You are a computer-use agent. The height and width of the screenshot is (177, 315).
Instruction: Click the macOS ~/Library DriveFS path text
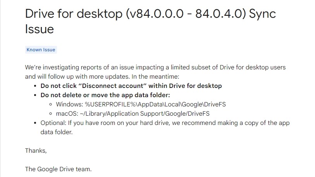point(133,114)
